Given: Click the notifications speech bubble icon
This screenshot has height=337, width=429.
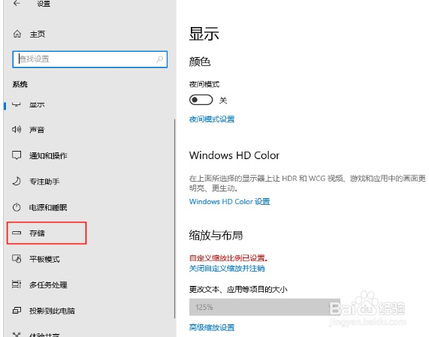Looking at the screenshot, I should [x=17, y=155].
